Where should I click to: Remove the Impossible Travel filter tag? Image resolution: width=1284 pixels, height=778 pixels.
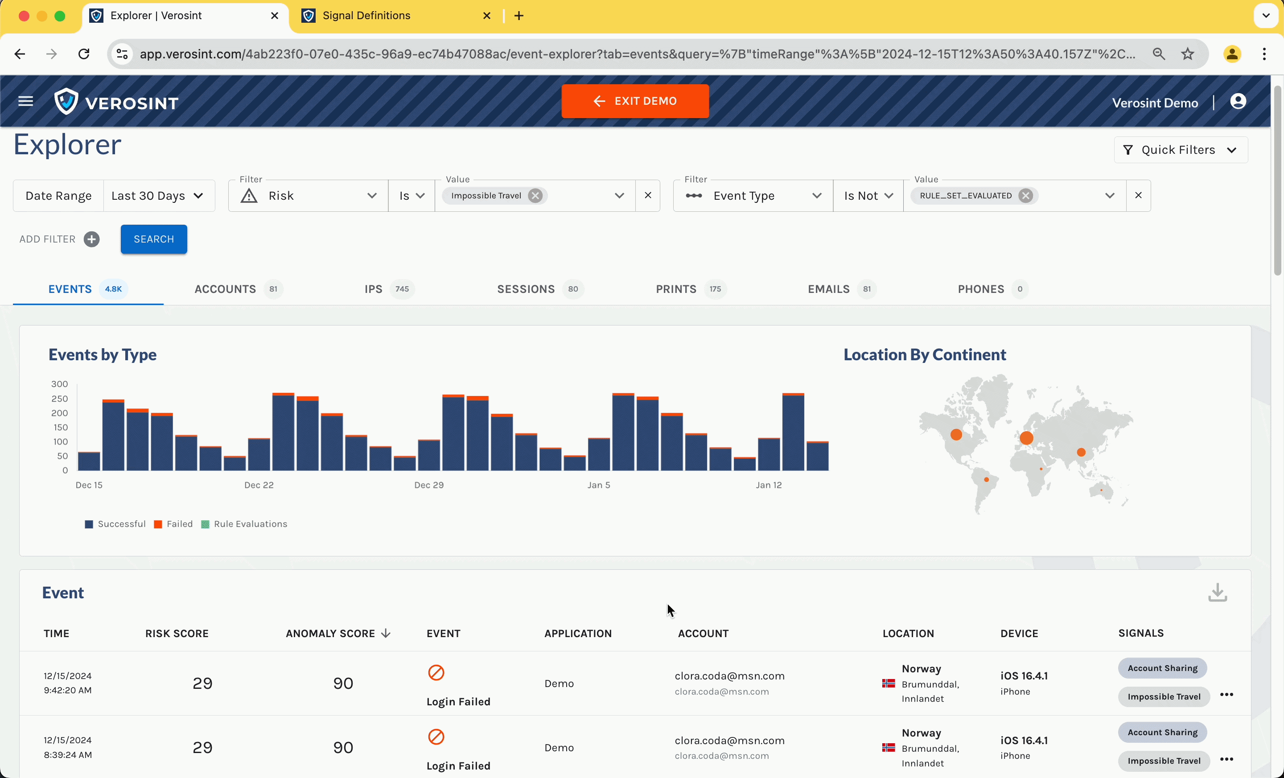pos(535,195)
